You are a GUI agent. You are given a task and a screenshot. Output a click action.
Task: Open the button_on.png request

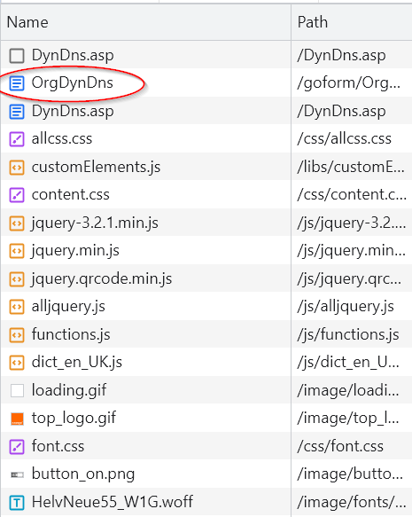point(83,474)
